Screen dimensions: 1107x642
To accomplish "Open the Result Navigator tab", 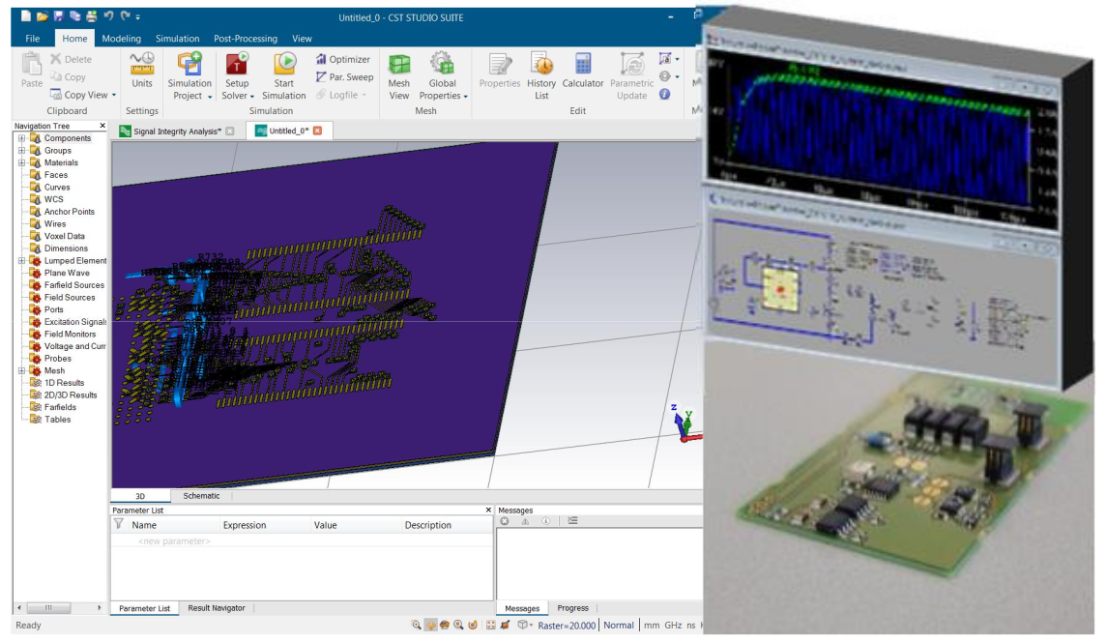I will click(216, 608).
